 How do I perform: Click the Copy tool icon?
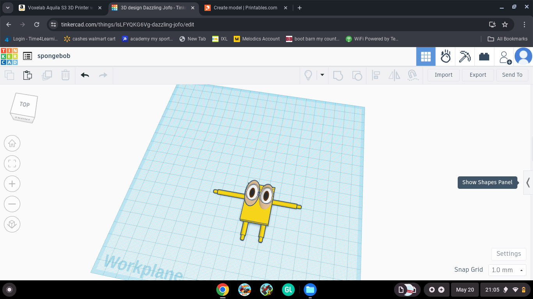pyautogui.click(x=9, y=75)
